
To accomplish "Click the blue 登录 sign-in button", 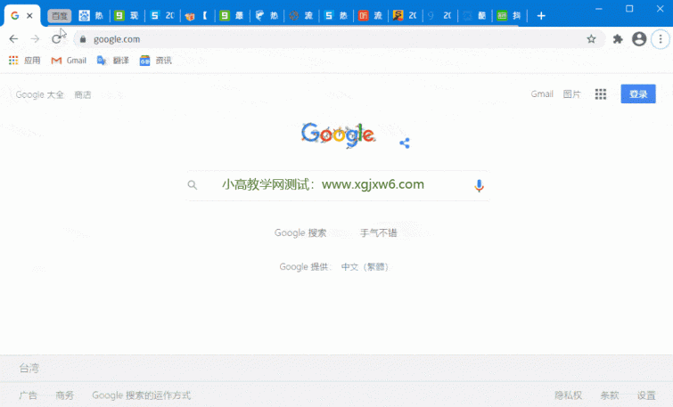I will [638, 94].
